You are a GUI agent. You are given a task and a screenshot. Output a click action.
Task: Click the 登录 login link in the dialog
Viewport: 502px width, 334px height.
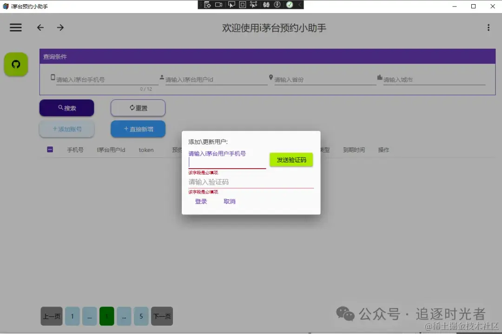[200, 201]
